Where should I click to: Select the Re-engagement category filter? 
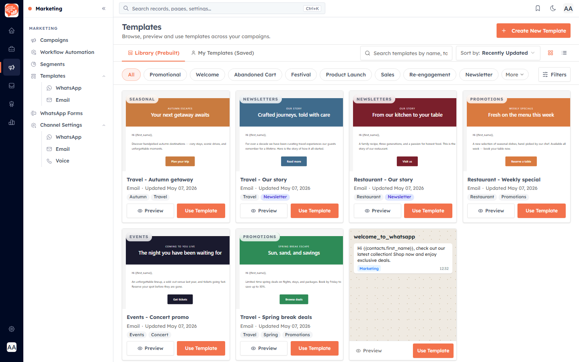(430, 74)
